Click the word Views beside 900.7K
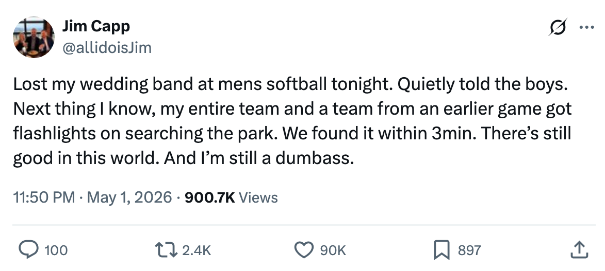Image resolution: width=605 pixels, height=271 pixels. click(258, 197)
